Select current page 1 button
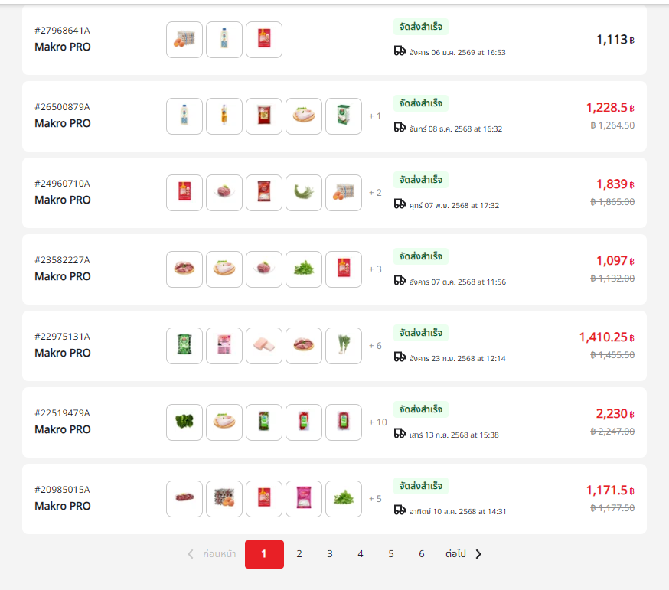669x590 pixels. (x=264, y=554)
